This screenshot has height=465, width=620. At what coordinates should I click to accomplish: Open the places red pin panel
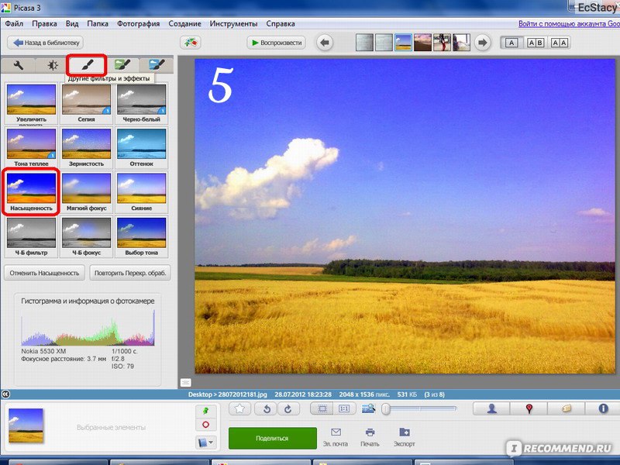point(529,408)
